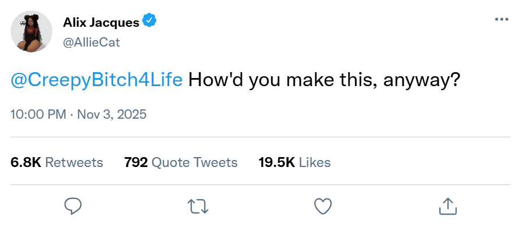Screen dimensions: 521x238
Task: Click the Nov 3, 2025 date
Action: click(111, 113)
